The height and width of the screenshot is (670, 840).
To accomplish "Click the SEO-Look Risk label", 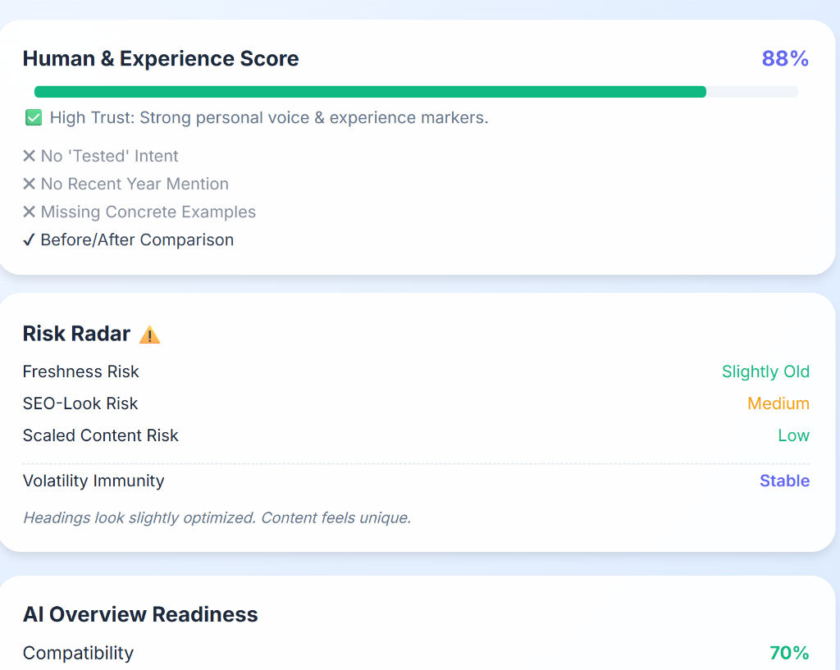I will click(x=80, y=403).
